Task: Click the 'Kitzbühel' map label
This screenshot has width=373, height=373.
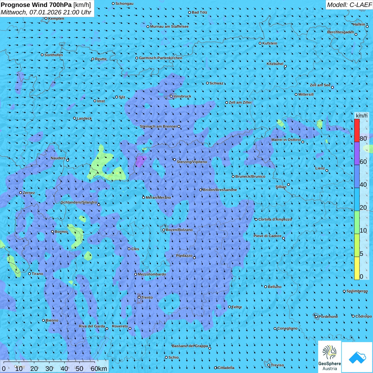Action: (275, 64)
